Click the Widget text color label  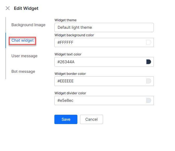click(68, 54)
